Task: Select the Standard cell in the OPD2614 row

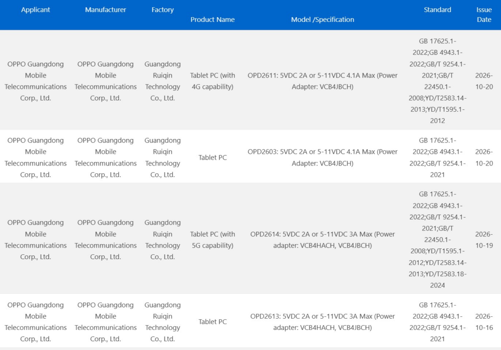Action: point(437,240)
